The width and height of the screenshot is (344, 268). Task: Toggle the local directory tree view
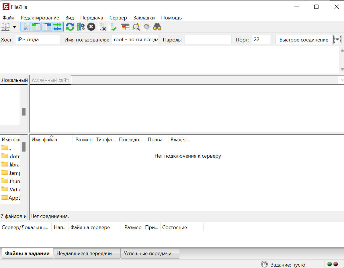(36, 27)
